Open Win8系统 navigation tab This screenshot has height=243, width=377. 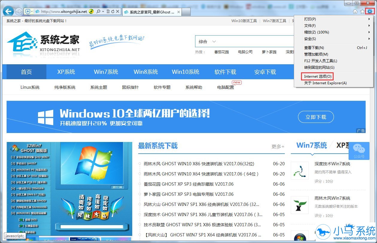pos(146,72)
